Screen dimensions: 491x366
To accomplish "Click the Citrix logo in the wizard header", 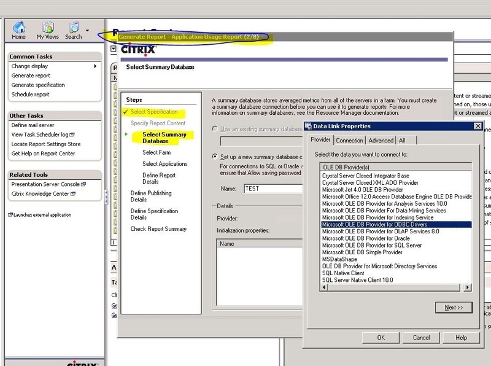I will pyautogui.click(x=139, y=51).
